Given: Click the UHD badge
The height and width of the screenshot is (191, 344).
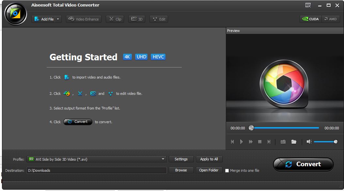Looking at the screenshot, I should pos(141,57).
